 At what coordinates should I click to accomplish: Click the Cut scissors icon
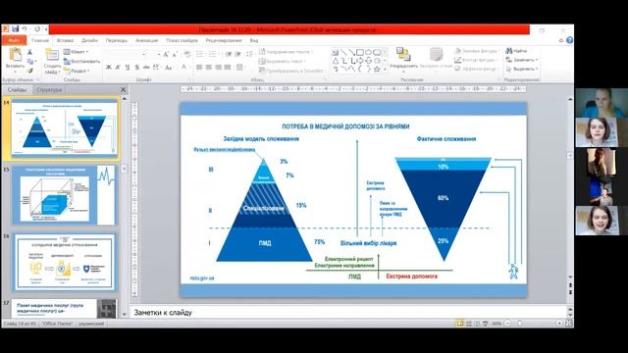coord(29,52)
